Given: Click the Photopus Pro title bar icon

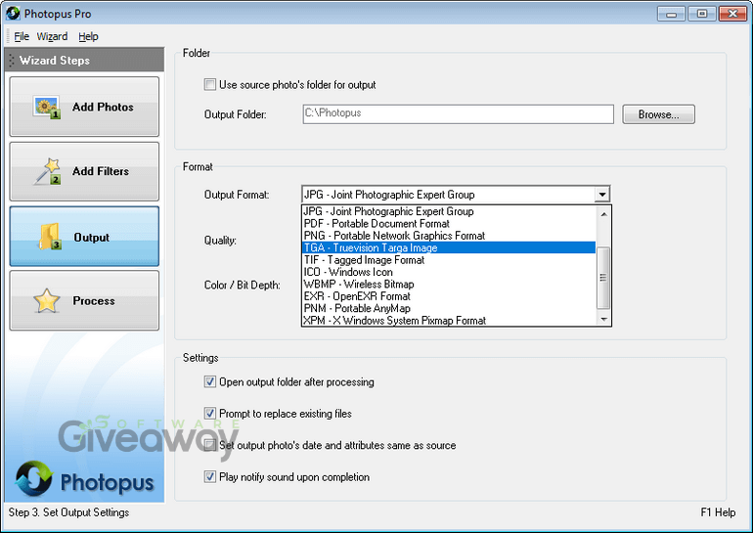Looking at the screenshot, I should pyautogui.click(x=13, y=14).
